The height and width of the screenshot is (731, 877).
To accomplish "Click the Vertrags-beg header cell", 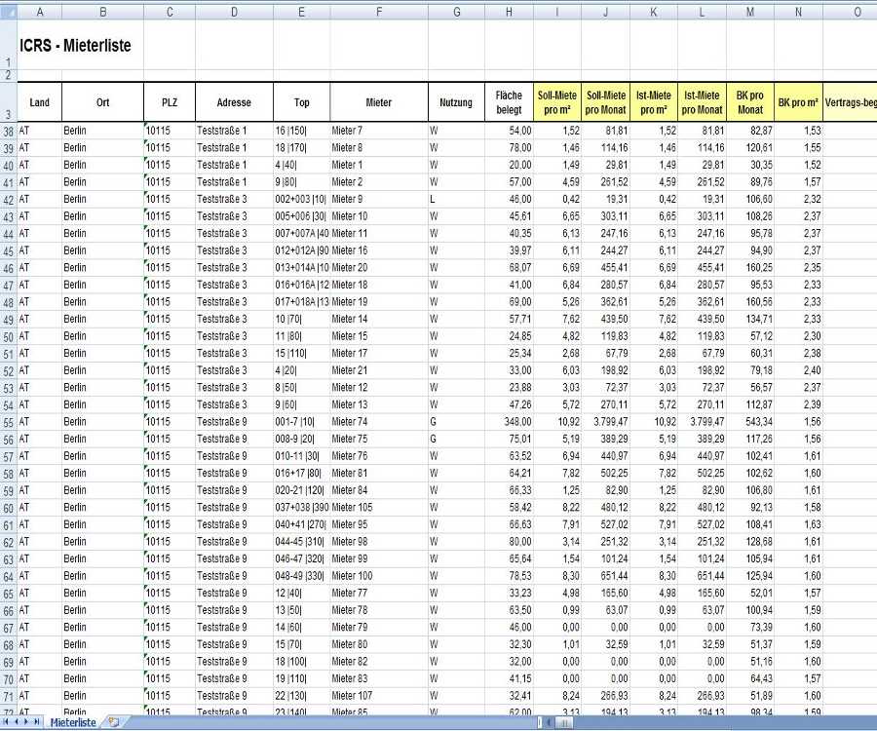I will (850, 102).
